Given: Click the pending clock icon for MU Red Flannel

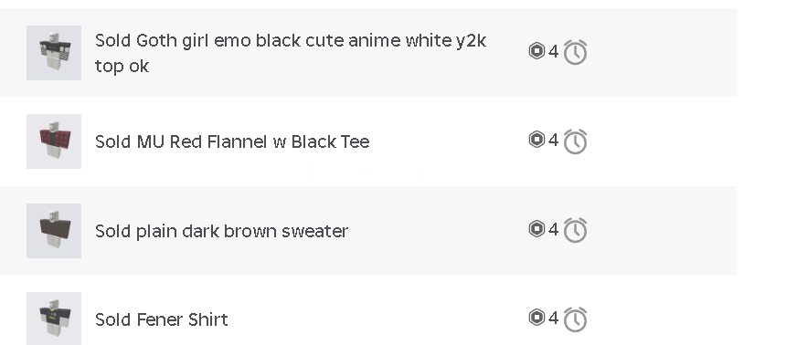Looking at the screenshot, I should coord(575,141).
